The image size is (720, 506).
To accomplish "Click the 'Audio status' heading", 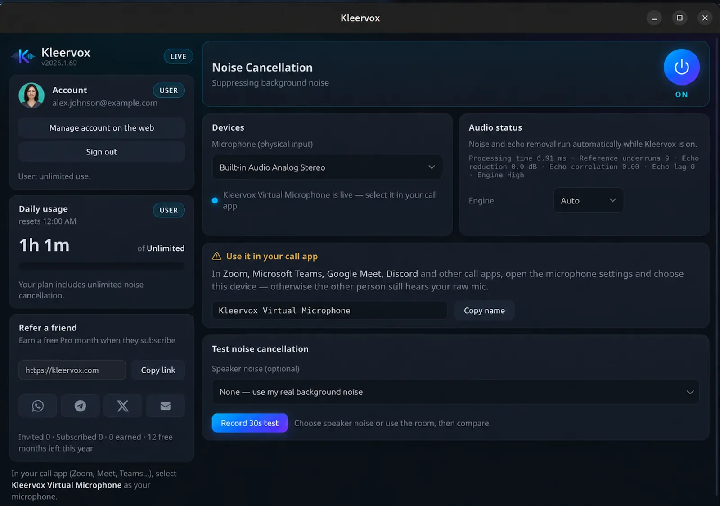I will tap(495, 127).
